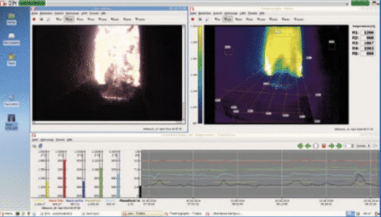The height and width of the screenshot is (217, 381).
Task: Open the Datei menu in video window
Action: click(x=35, y=13)
